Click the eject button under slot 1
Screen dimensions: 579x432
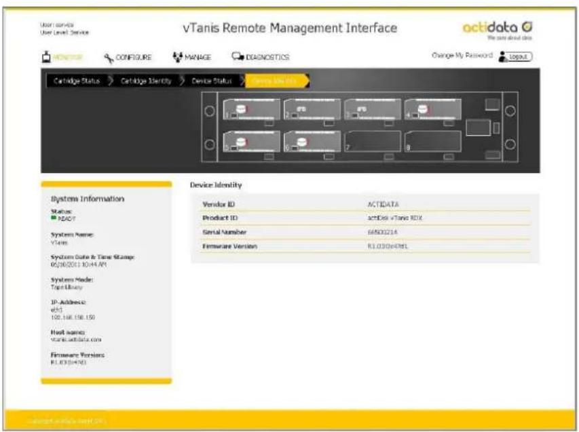[x=269, y=123]
